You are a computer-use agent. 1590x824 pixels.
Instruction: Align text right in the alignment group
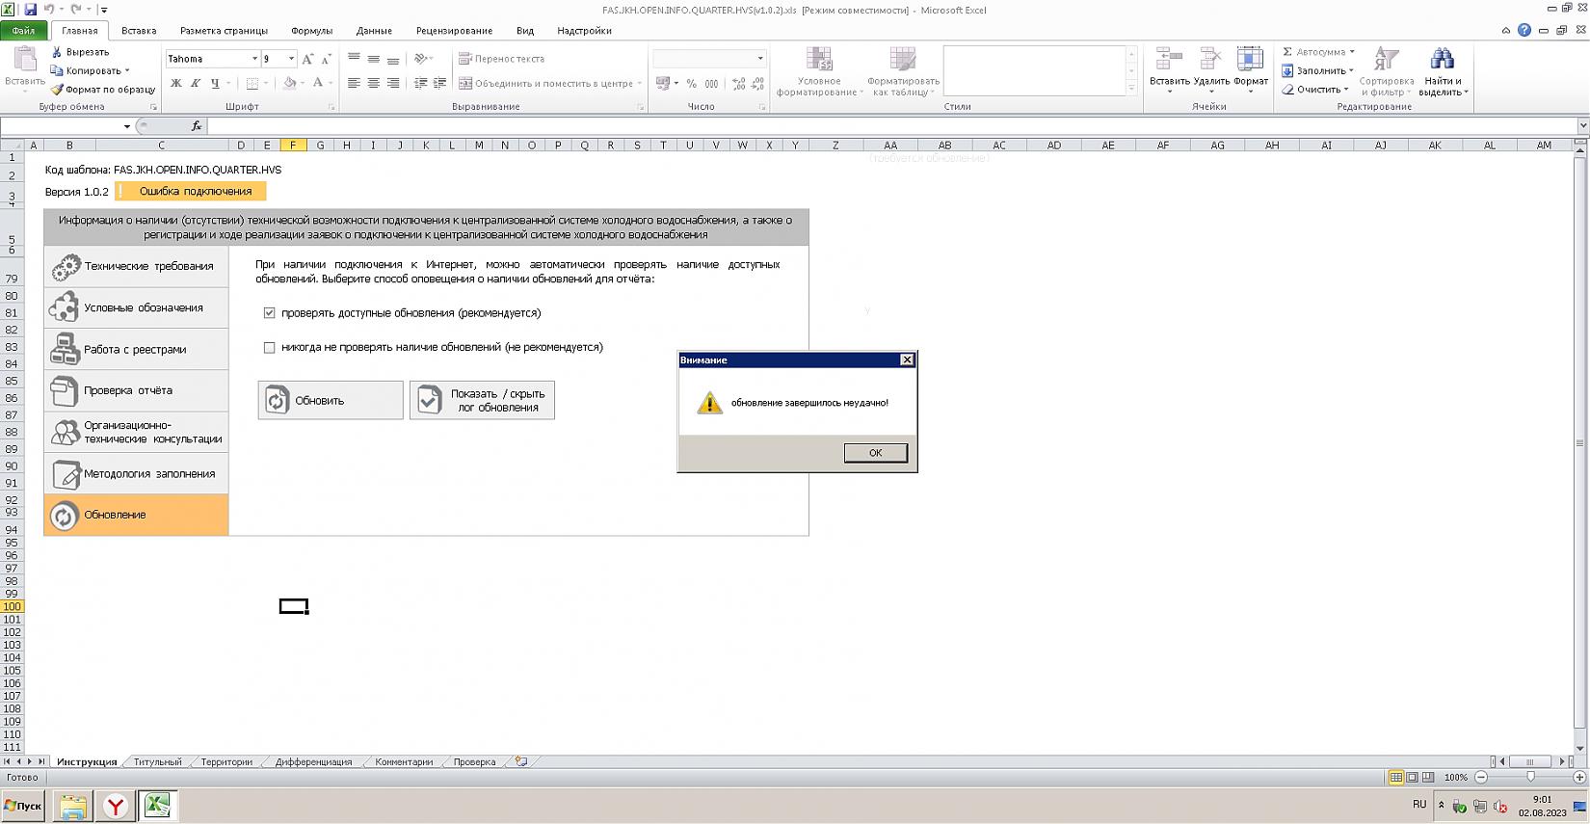pyautogui.click(x=393, y=84)
